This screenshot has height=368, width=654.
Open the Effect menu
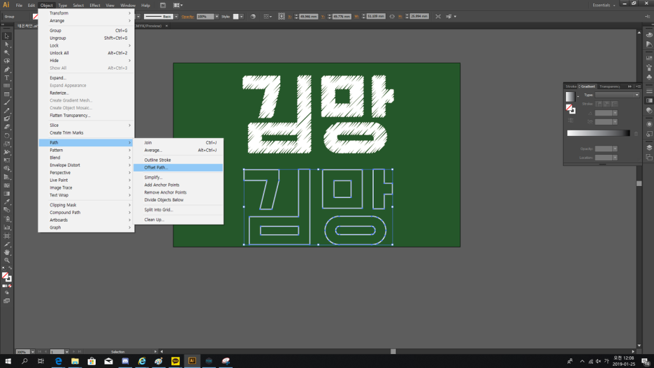94,5
